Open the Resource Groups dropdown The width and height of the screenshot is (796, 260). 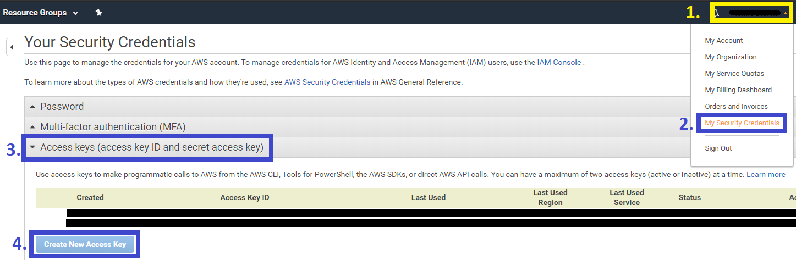pyautogui.click(x=41, y=13)
